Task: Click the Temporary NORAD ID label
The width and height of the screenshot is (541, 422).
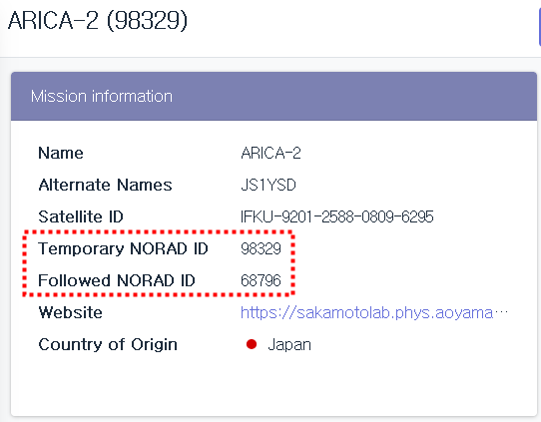Action: point(123,248)
